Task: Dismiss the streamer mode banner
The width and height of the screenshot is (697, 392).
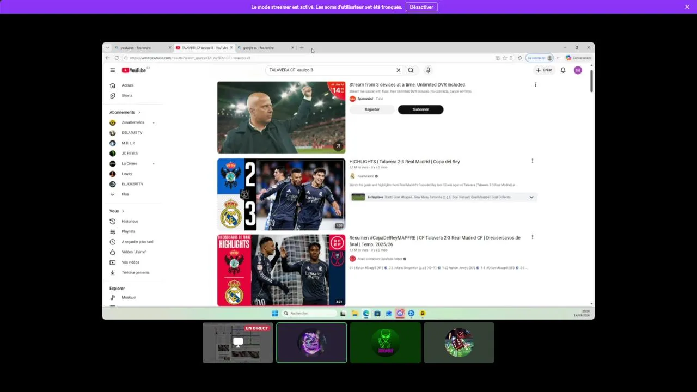Action: pos(687,7)
